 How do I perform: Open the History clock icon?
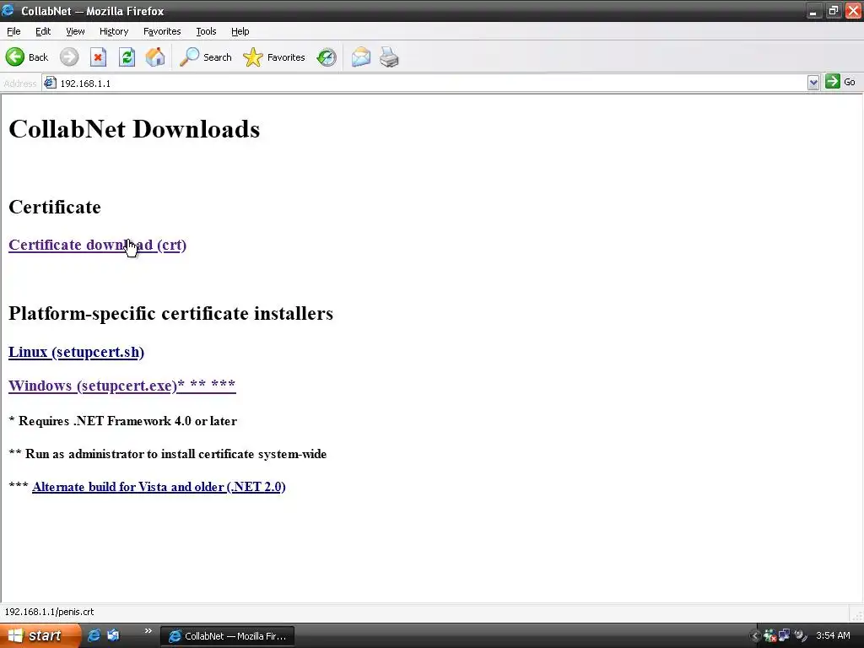[x=327, y=57]
